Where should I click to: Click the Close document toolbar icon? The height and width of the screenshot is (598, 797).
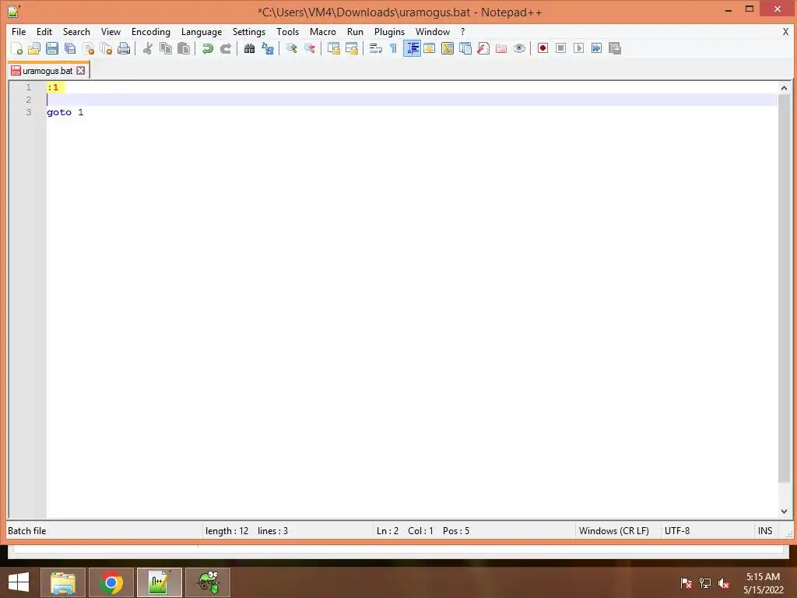tap(88, 48)
